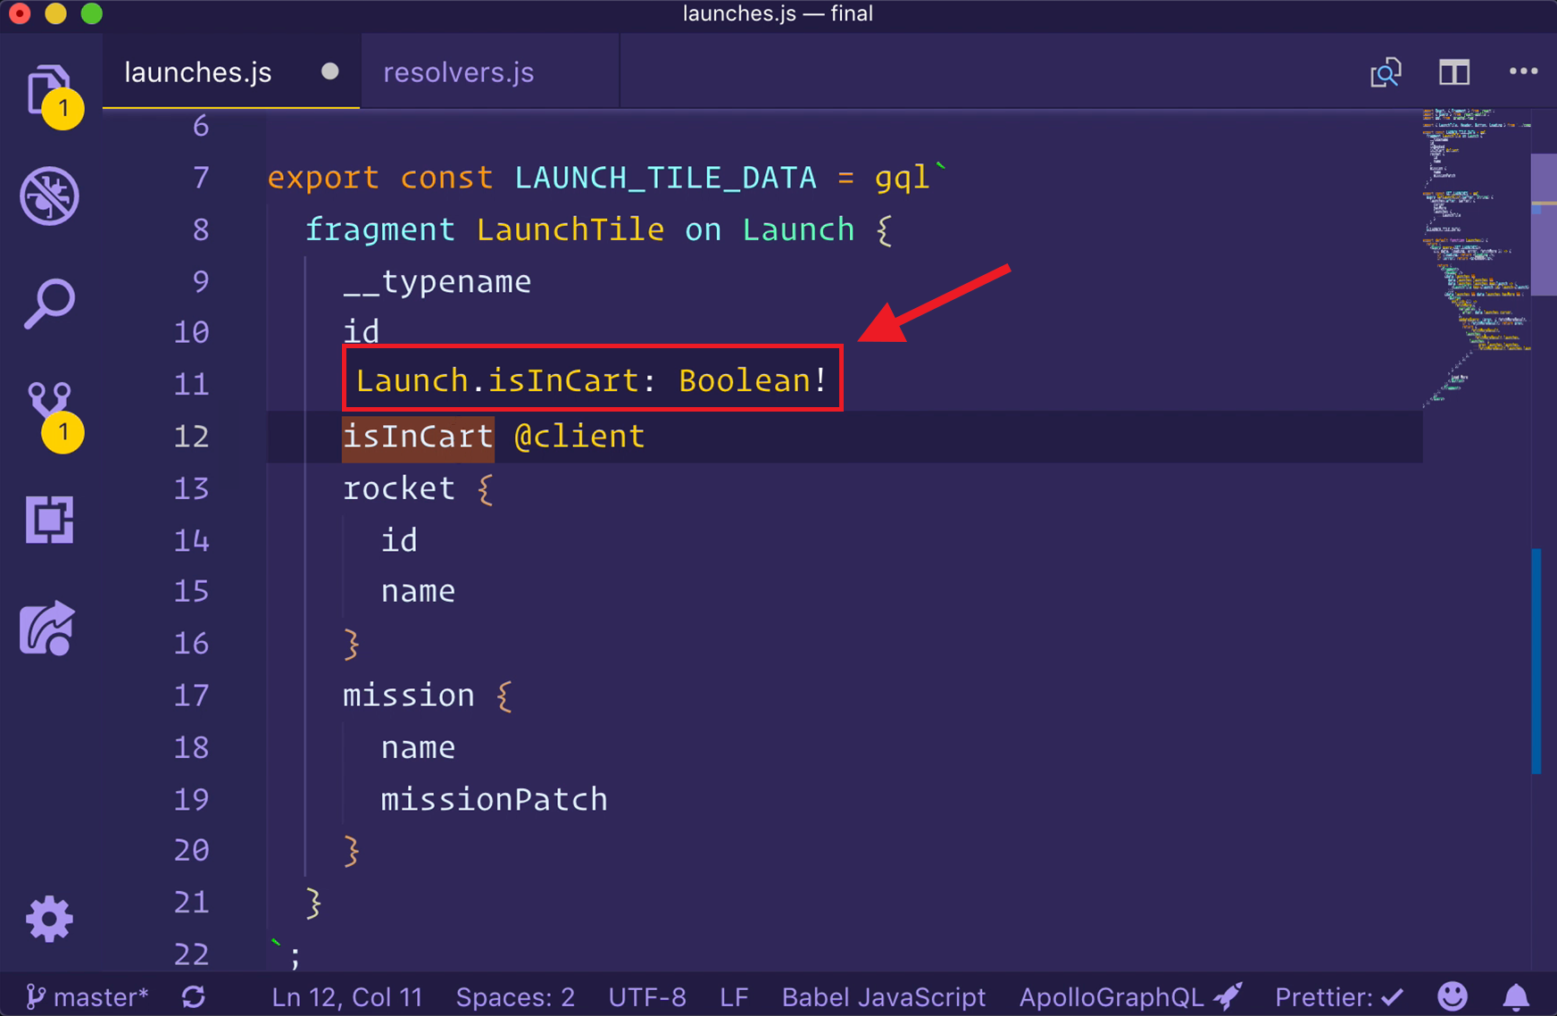Screen dimensions: 1557x1016
Task: Split the editor using the layout icon
Action: pos(1453,72)
